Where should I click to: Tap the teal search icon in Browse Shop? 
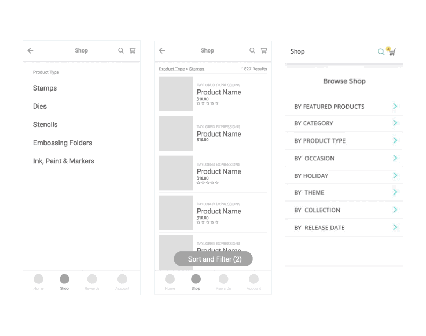click(381, 51)
